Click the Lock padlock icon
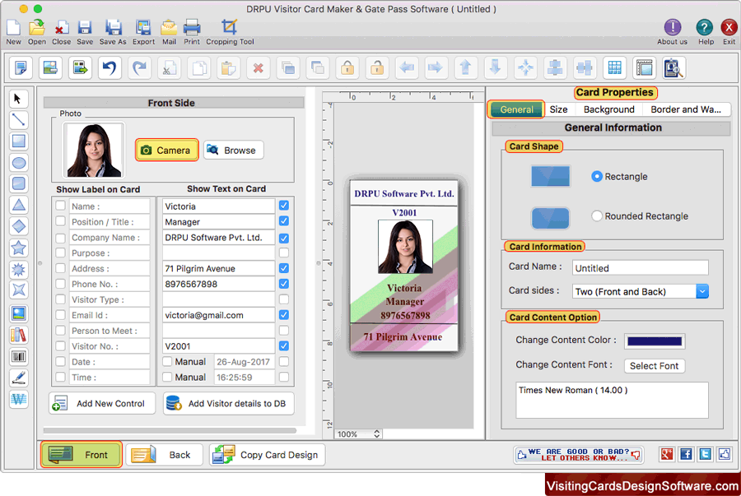 pos(347,68)
